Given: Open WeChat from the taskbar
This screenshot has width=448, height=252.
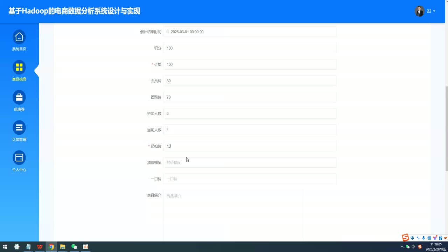Looking at the screenshot, I should (74, 247).
